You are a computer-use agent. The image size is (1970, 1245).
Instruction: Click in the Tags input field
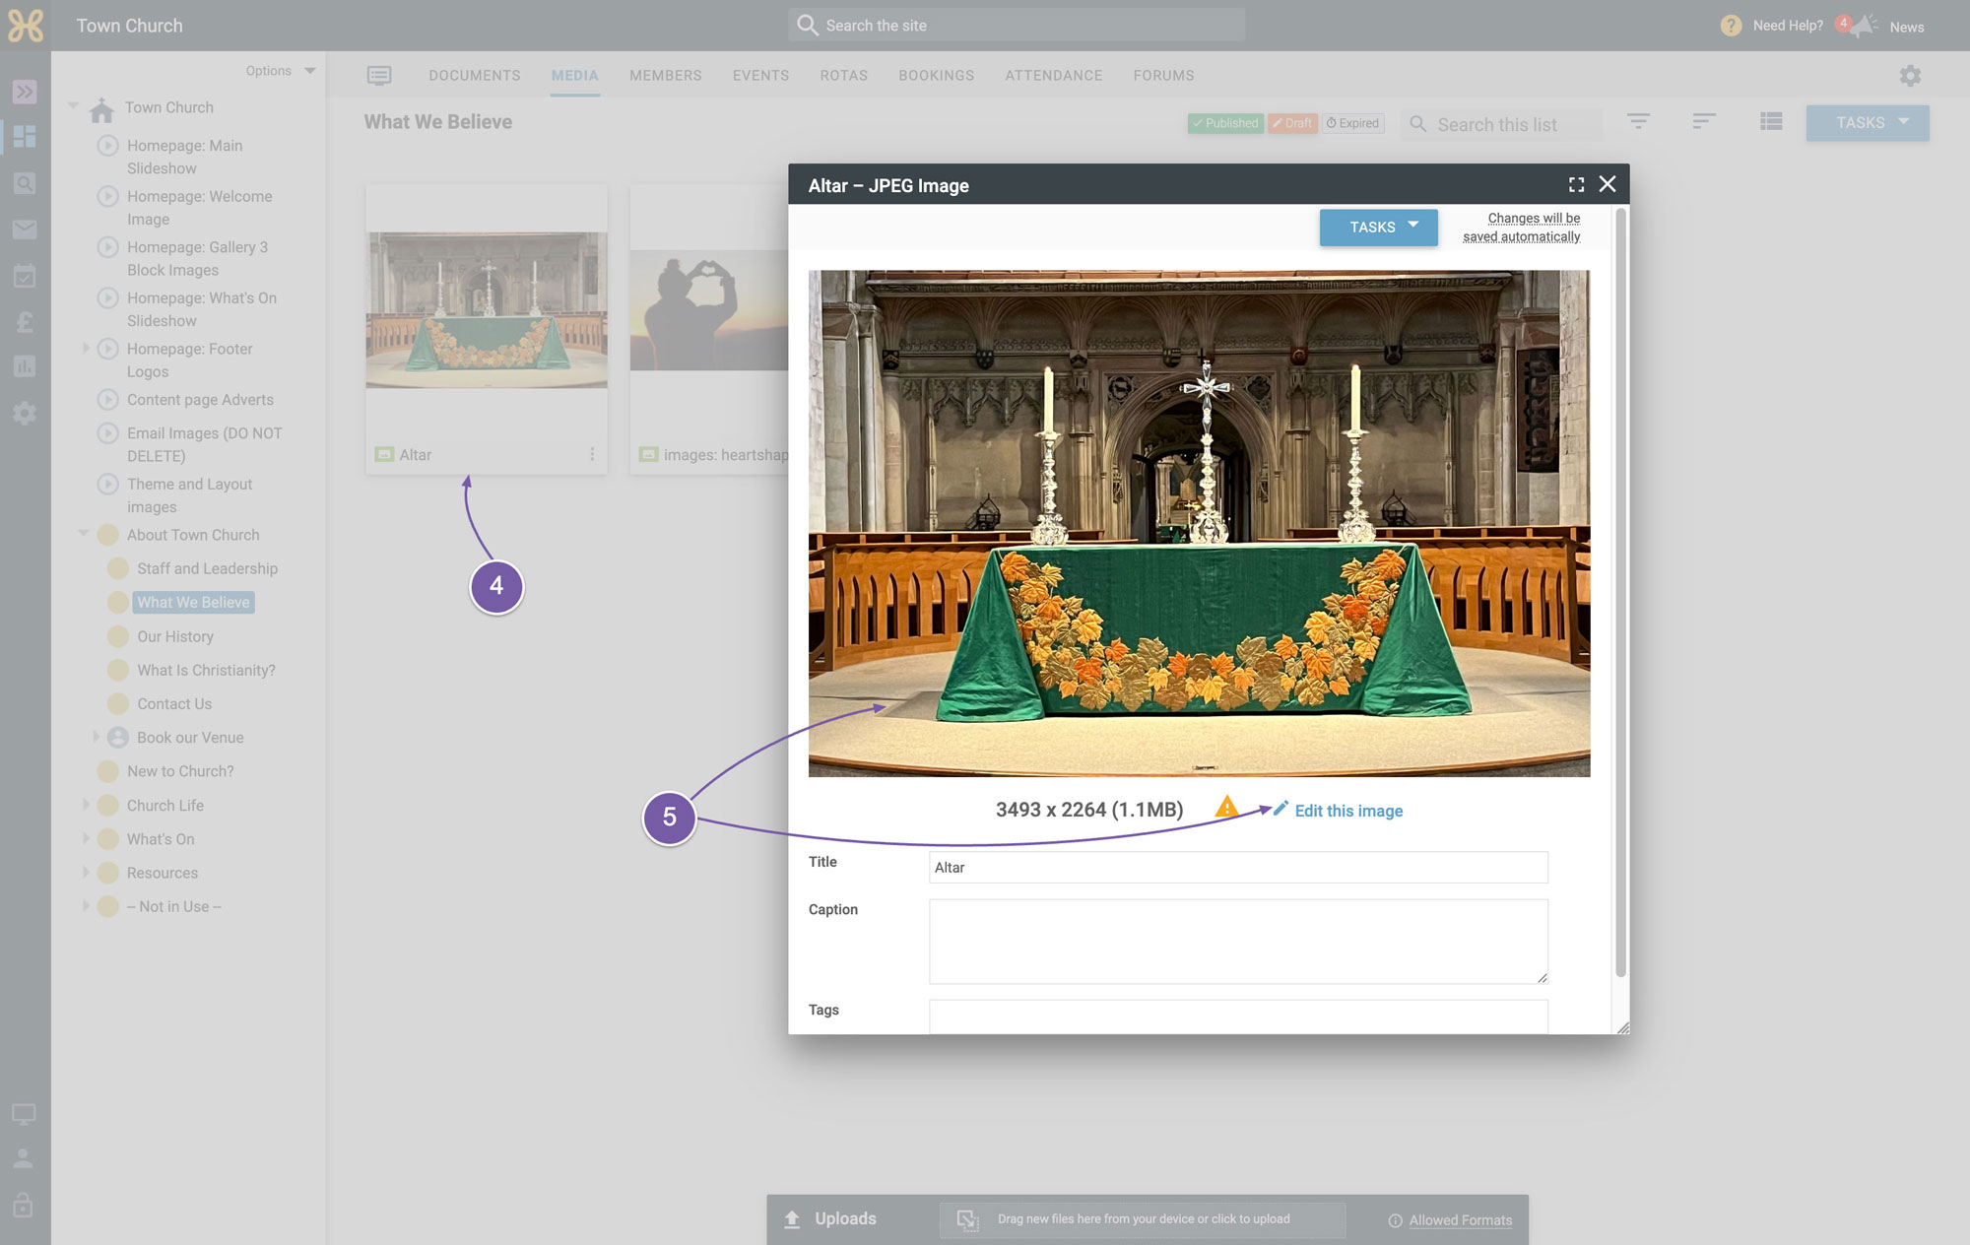(x=1238, y=1016)
